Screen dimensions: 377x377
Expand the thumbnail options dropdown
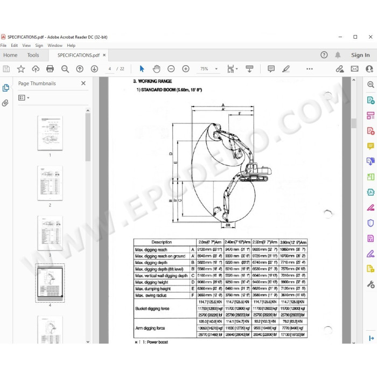(x=29, y=98)
